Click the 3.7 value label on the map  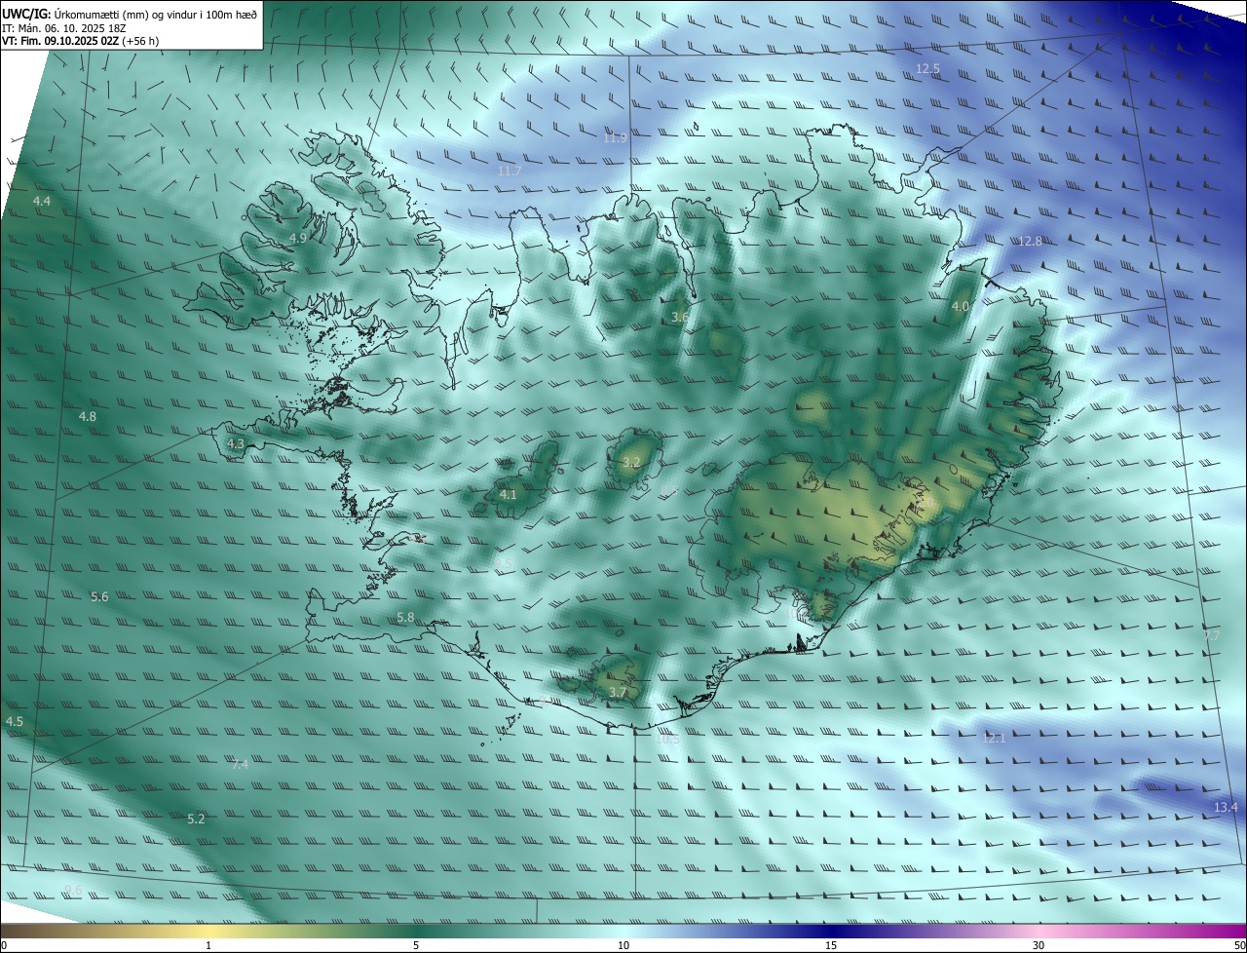pos(618,693)
